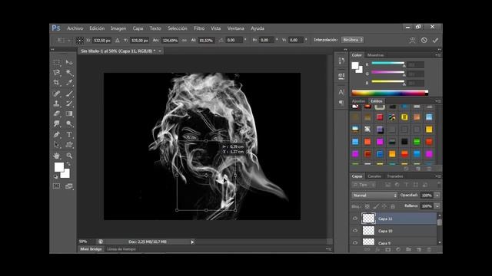Hide the Capa 9 layer

pyautogui.click(x=355, y=242)
